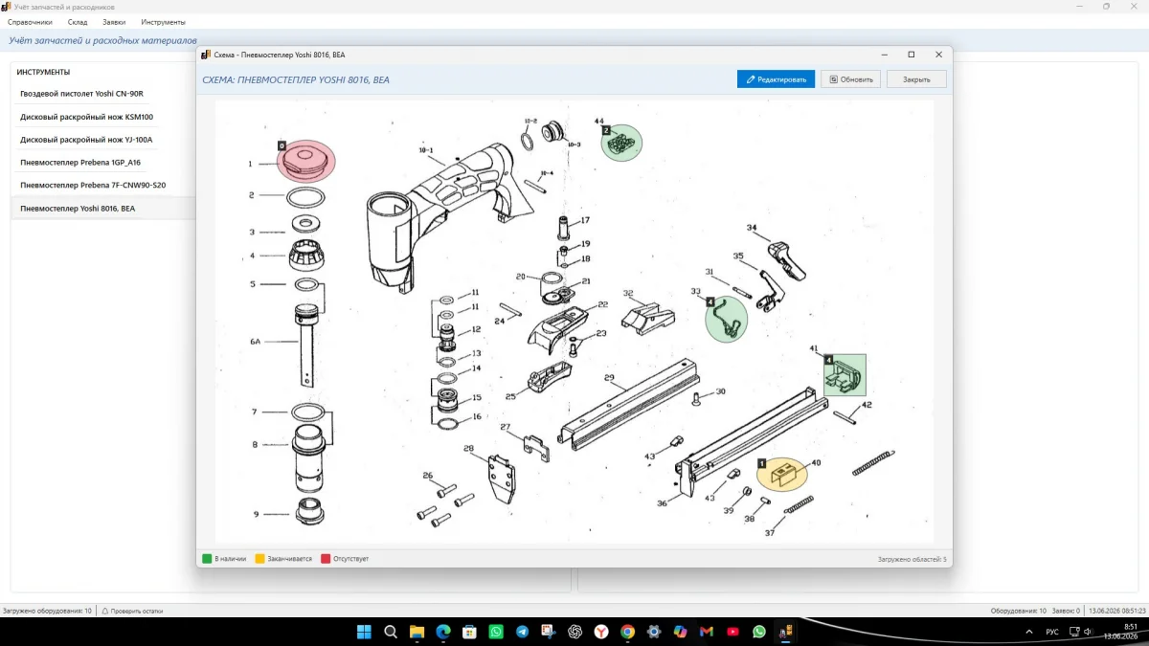This screenshot has height=646, width=1149.
Task: Open ChatGPT from the taskbar
Action: click(574, 632)
